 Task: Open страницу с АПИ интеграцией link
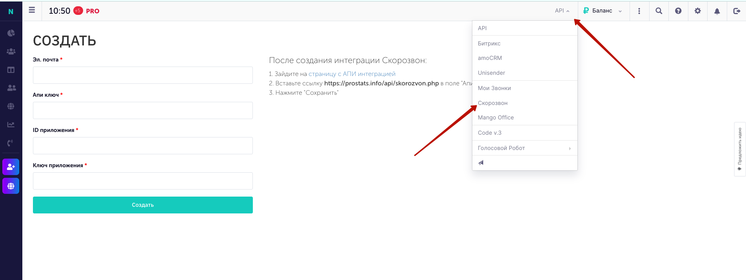pos(352,74)
